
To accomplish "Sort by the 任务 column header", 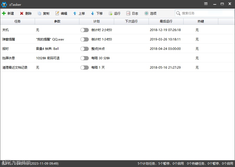I will pyautogui.click(x=17, y=21).
